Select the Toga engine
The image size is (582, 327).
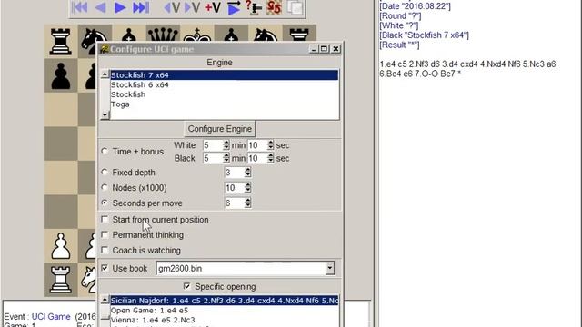point(225,104)
